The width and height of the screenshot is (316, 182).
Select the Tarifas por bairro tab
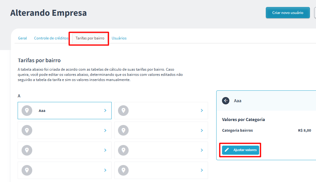pyautogui.click(x=90, y=38)
